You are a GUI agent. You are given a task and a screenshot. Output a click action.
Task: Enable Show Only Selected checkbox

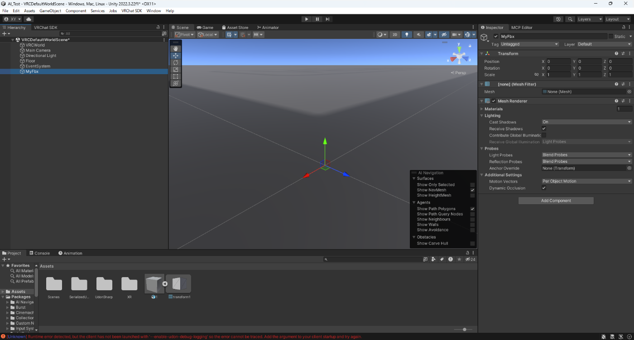pyautogui.click(x=472, y=184)
